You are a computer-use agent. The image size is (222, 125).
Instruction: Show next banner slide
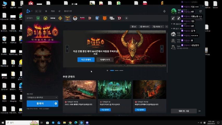(162, 49)
